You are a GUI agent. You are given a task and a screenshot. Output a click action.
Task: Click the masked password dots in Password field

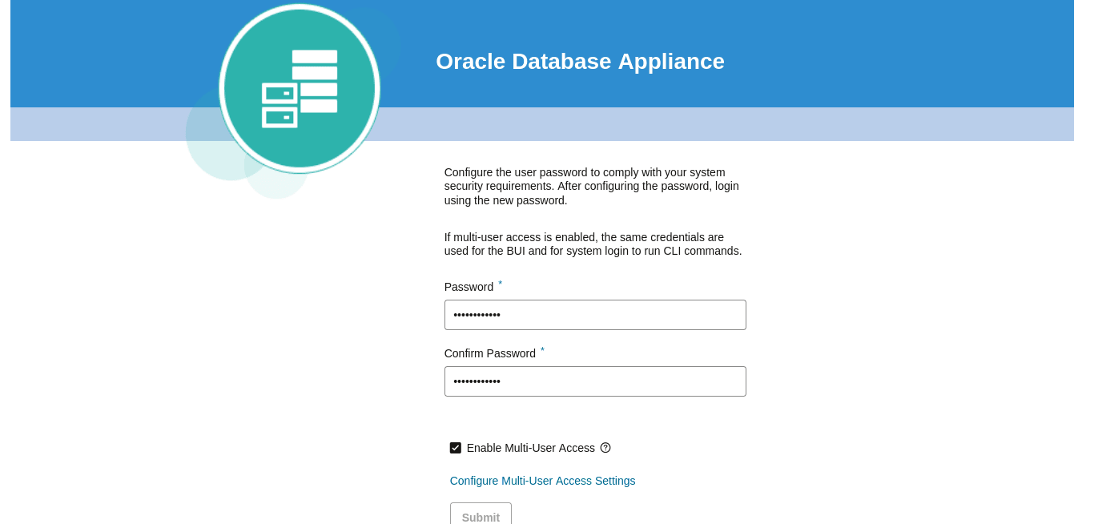[476, 314]
